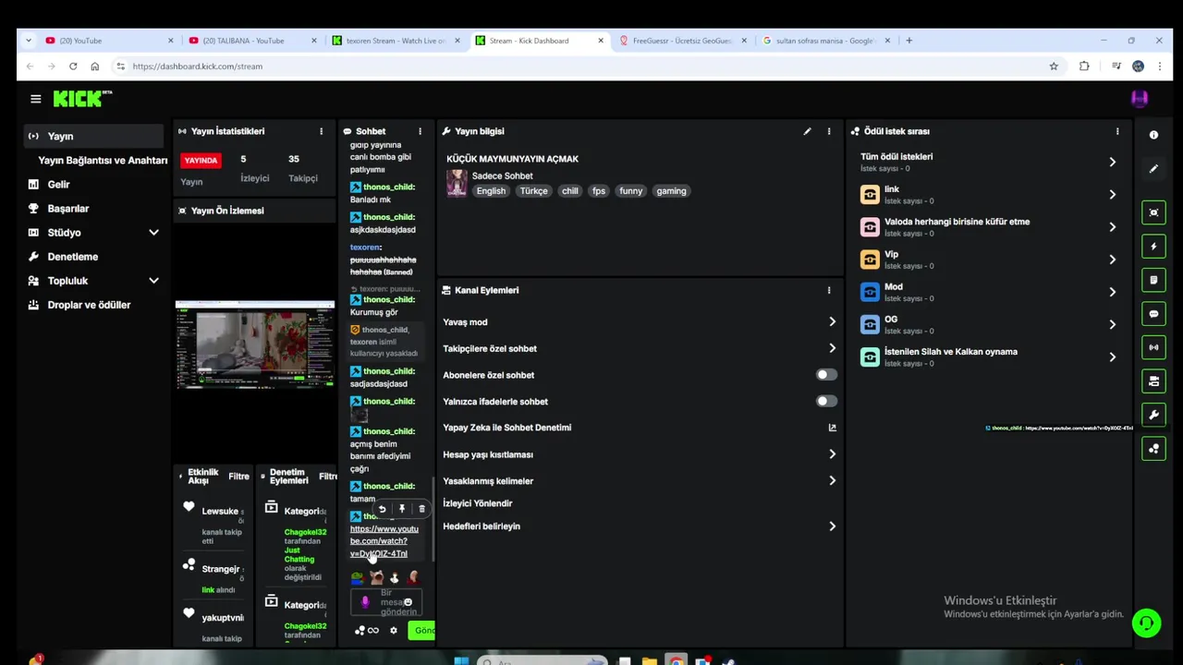Open the OG reward requests arrow
1183x665 pixels.
[x=1112, y=324]
